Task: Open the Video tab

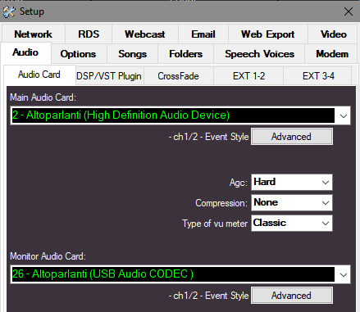Action: [333, 34]
